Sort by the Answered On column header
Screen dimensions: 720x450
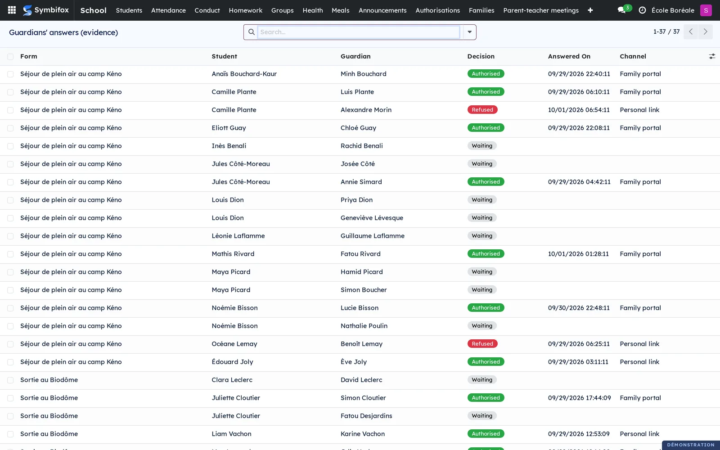point(569,56)
